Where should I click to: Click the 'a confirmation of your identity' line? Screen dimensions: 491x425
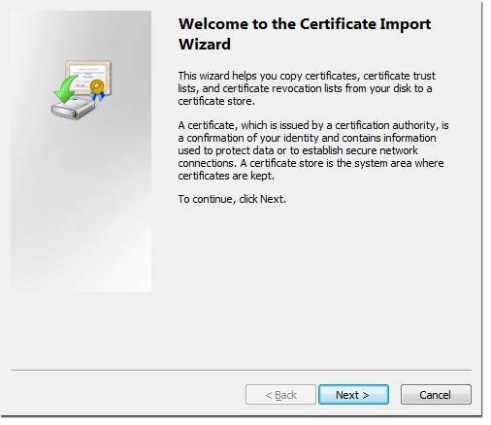click(x=307, y=138)
